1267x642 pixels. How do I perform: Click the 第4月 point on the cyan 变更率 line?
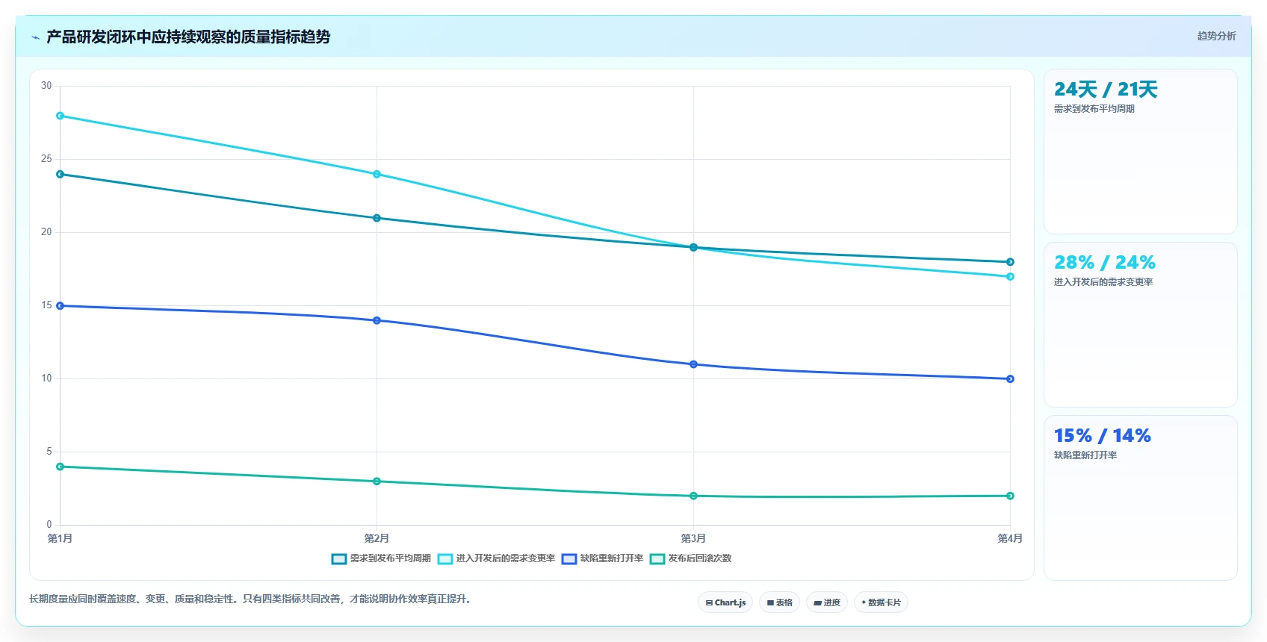tap(1010, 276)
